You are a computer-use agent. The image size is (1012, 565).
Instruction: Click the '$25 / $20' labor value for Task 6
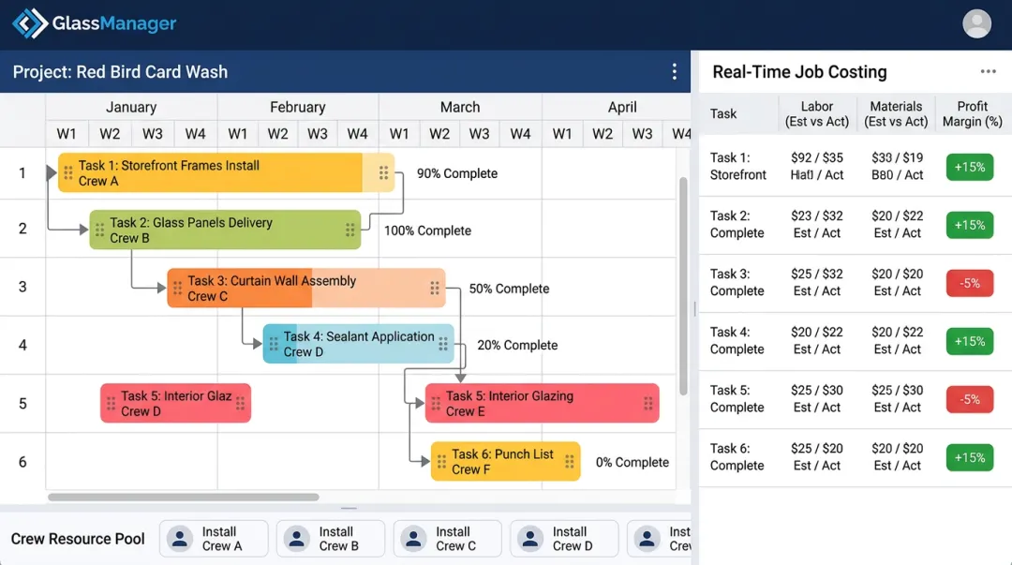(816, 448)
